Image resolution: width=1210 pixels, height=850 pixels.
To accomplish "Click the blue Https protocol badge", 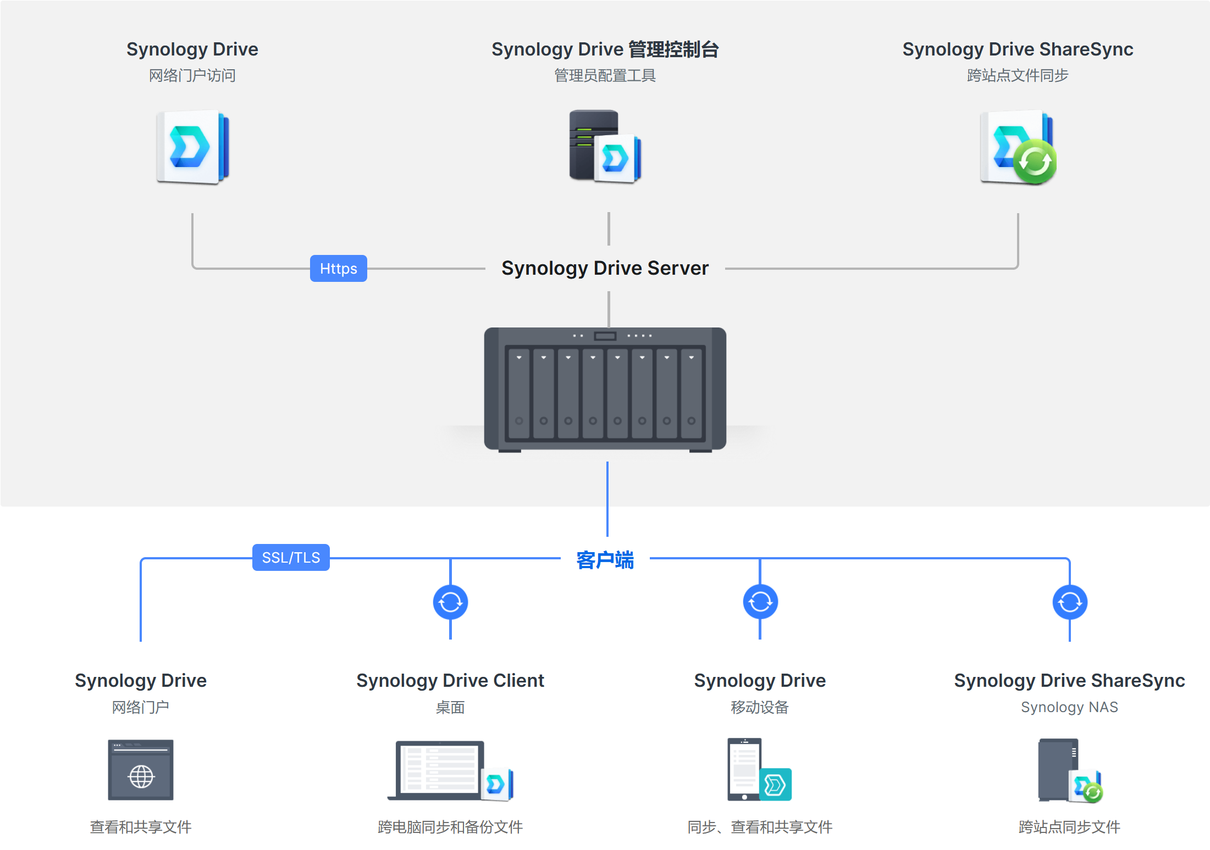I will tap(339, 269).
